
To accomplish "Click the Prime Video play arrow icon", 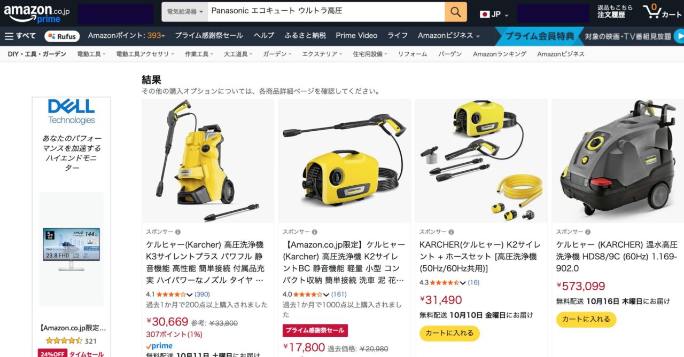I will (x=680, y=36).
